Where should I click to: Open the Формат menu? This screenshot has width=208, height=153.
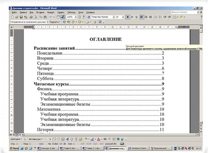coord(51,12)
